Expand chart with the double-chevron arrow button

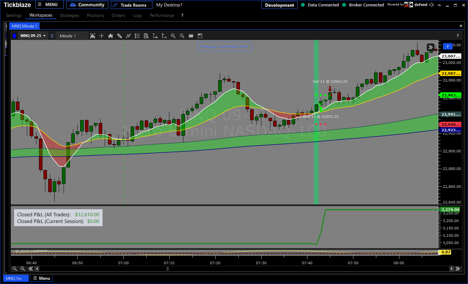[430, 47]
